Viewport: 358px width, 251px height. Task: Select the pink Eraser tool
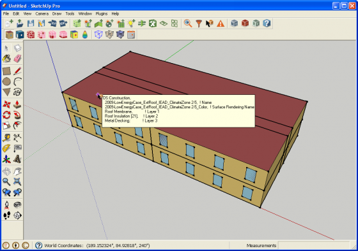[x=17, y=59]
